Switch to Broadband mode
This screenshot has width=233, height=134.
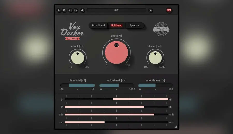[x=98, y=26]
